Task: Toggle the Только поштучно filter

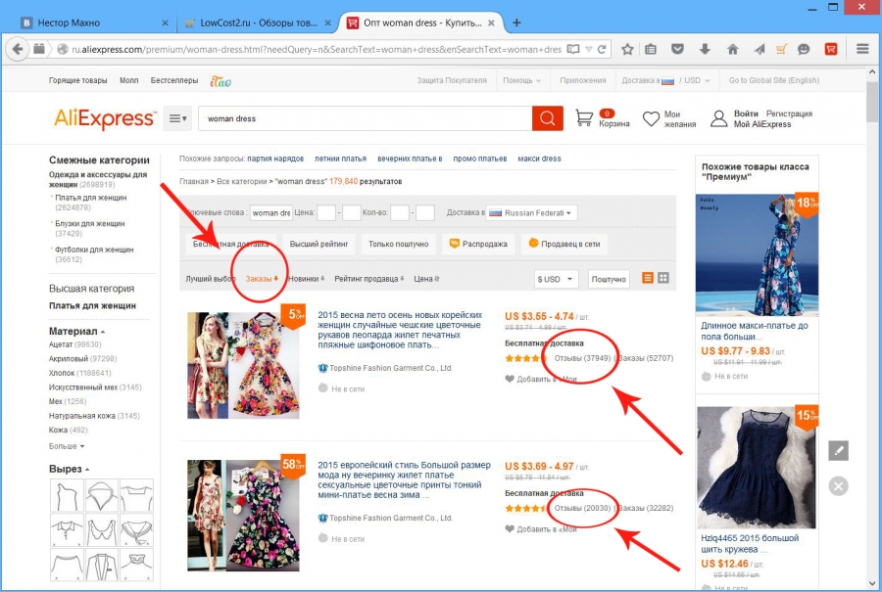Action: pyautogui.click(x=398, y=244)
